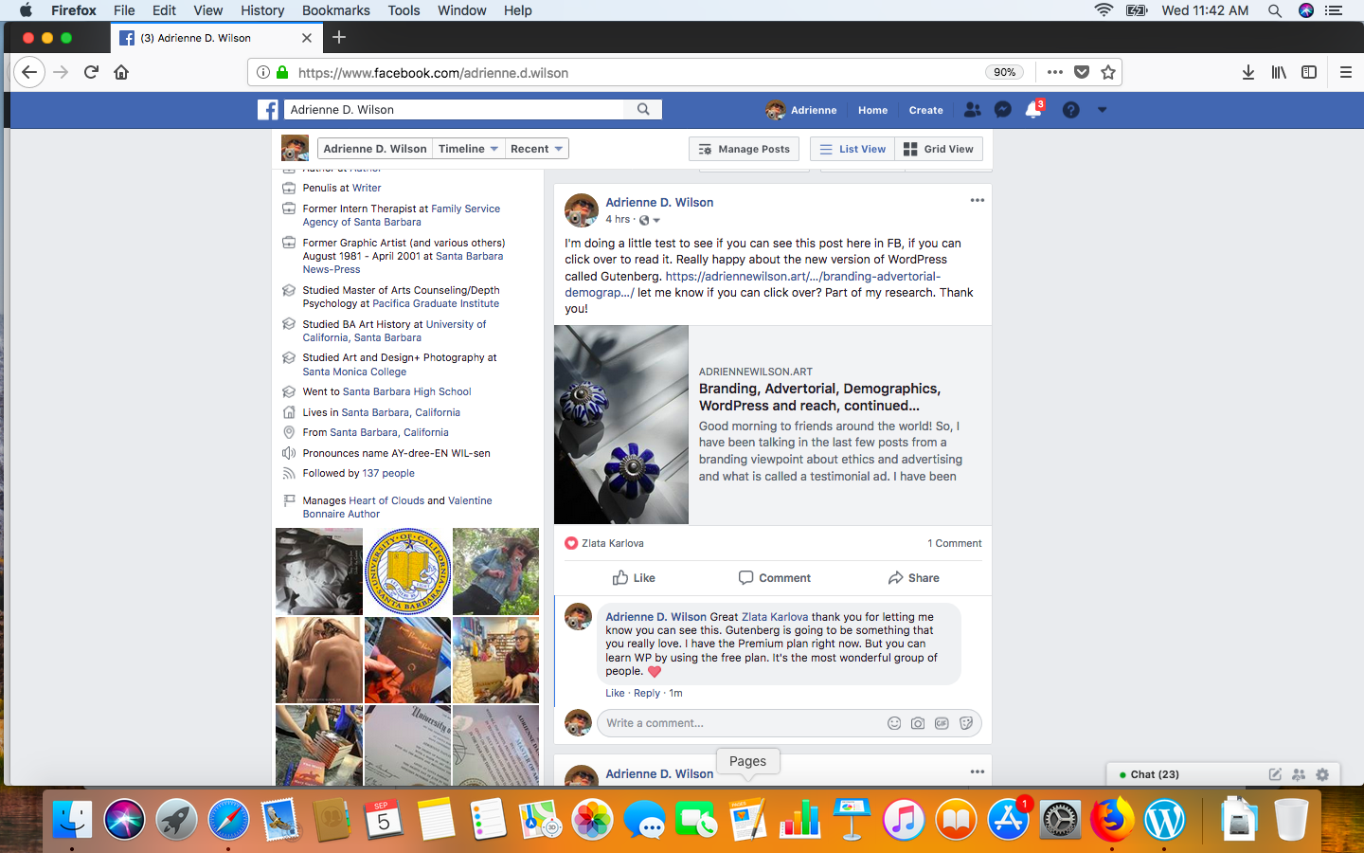Like Adrienne's Gutenberg test post
The height and width of the screenshot is (853, 1364).
coord(633,577)
